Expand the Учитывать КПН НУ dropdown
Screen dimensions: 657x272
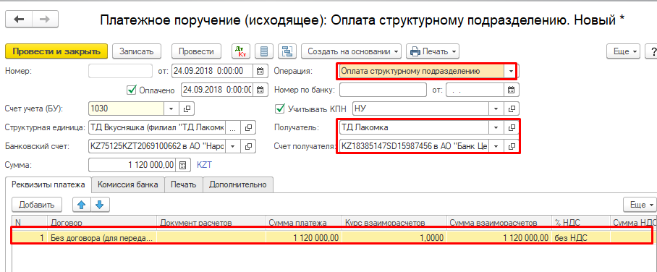pos(496,109)
